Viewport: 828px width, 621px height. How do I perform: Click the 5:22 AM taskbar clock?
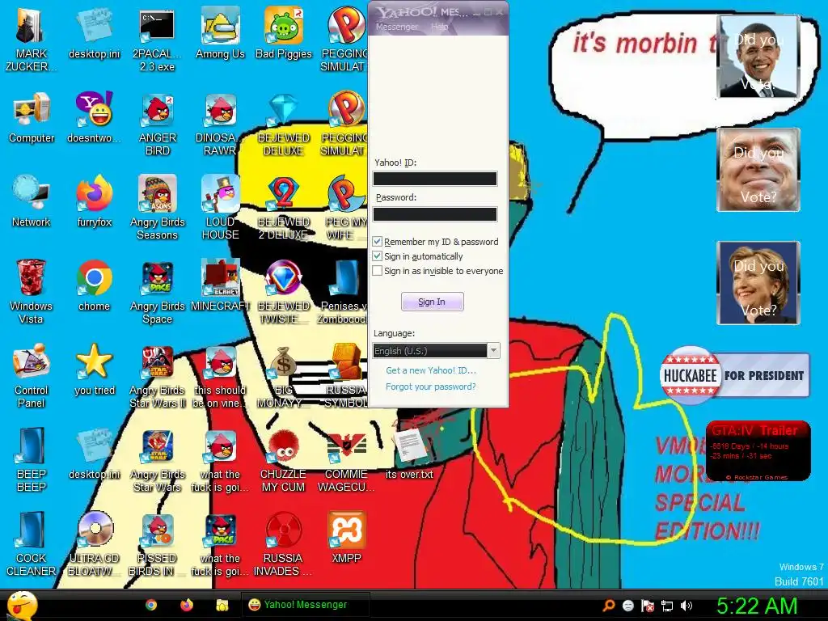click(757, 606)
